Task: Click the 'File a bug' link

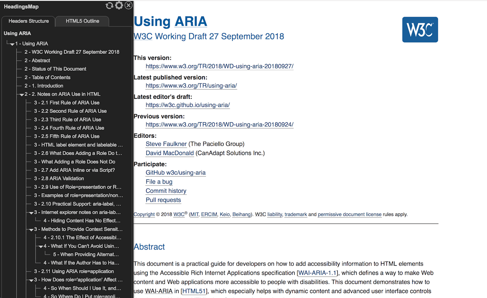Action: (x=159, y=182)
